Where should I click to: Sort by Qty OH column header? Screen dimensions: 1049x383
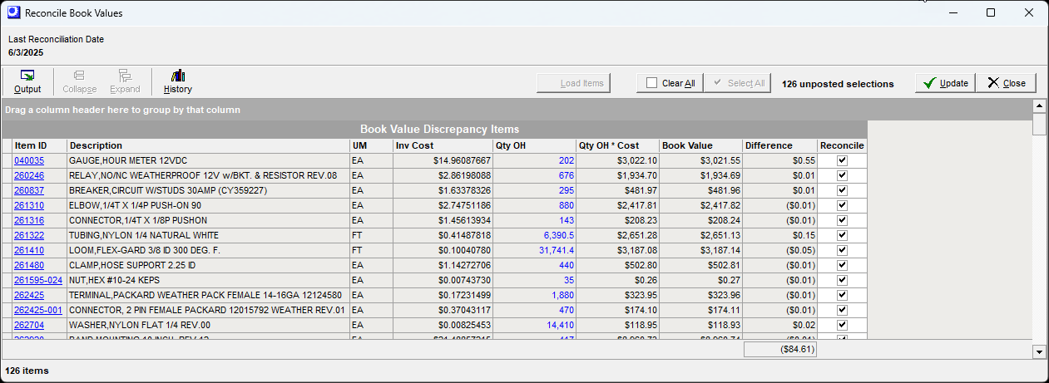tap(534, 145)
